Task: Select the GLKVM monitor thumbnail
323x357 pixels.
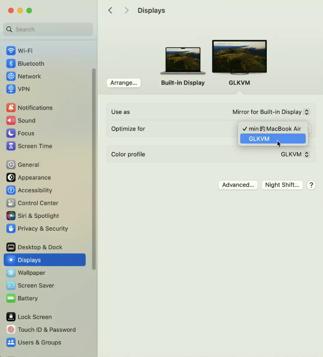Action: point(239,57)
